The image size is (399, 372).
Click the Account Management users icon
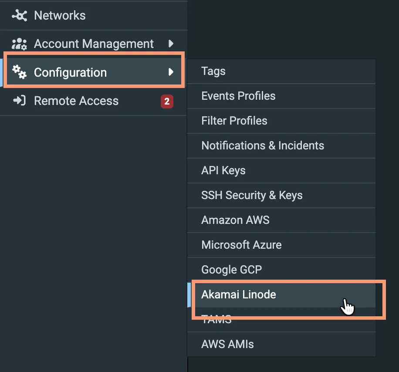coord(19,44)
